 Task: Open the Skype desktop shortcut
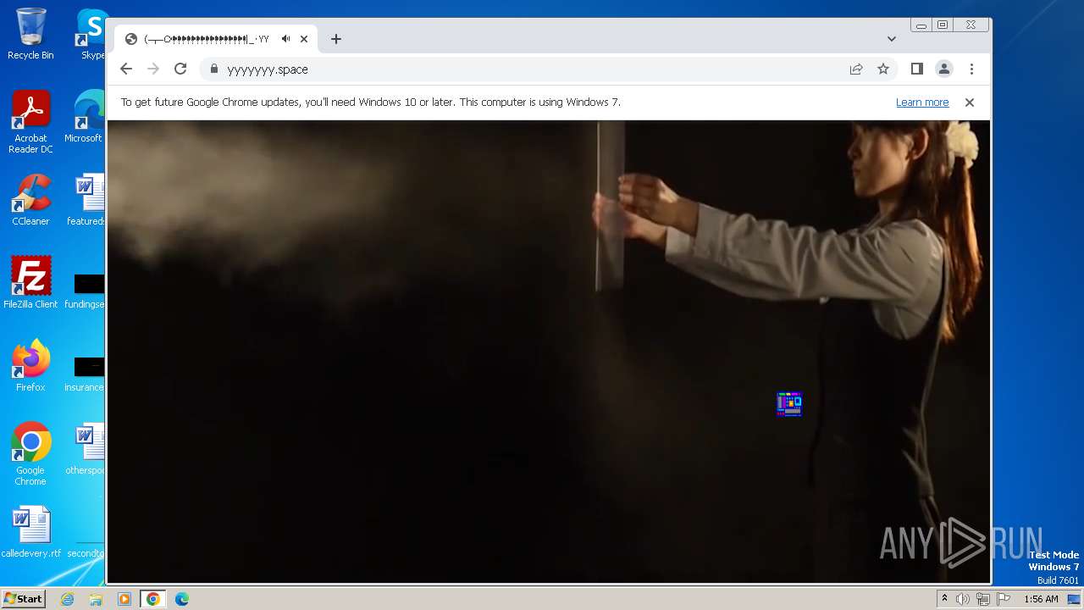91,34
